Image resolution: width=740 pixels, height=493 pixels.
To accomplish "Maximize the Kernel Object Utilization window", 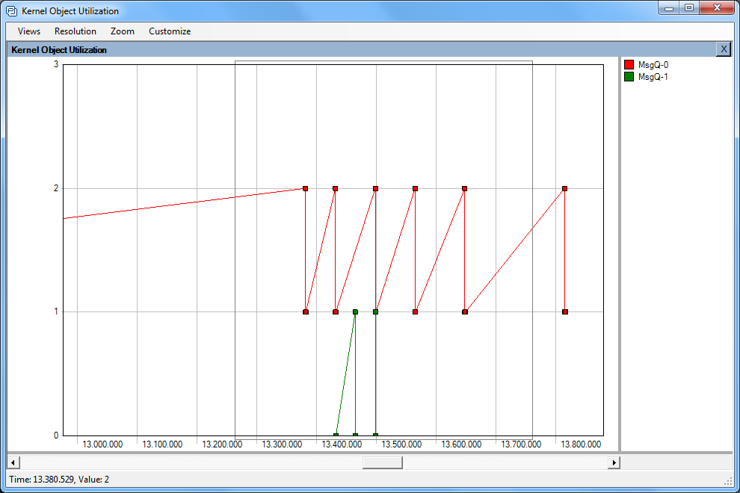I will (688, 7).
